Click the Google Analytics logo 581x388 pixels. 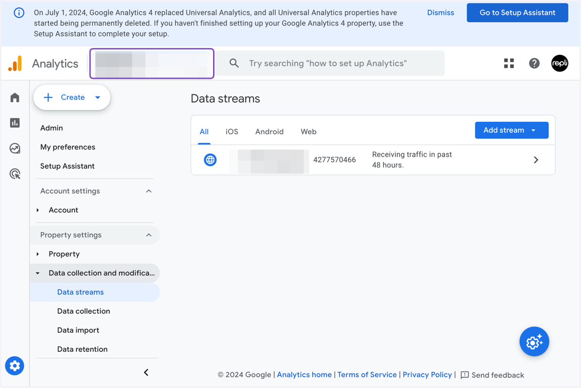pos(15,63)
